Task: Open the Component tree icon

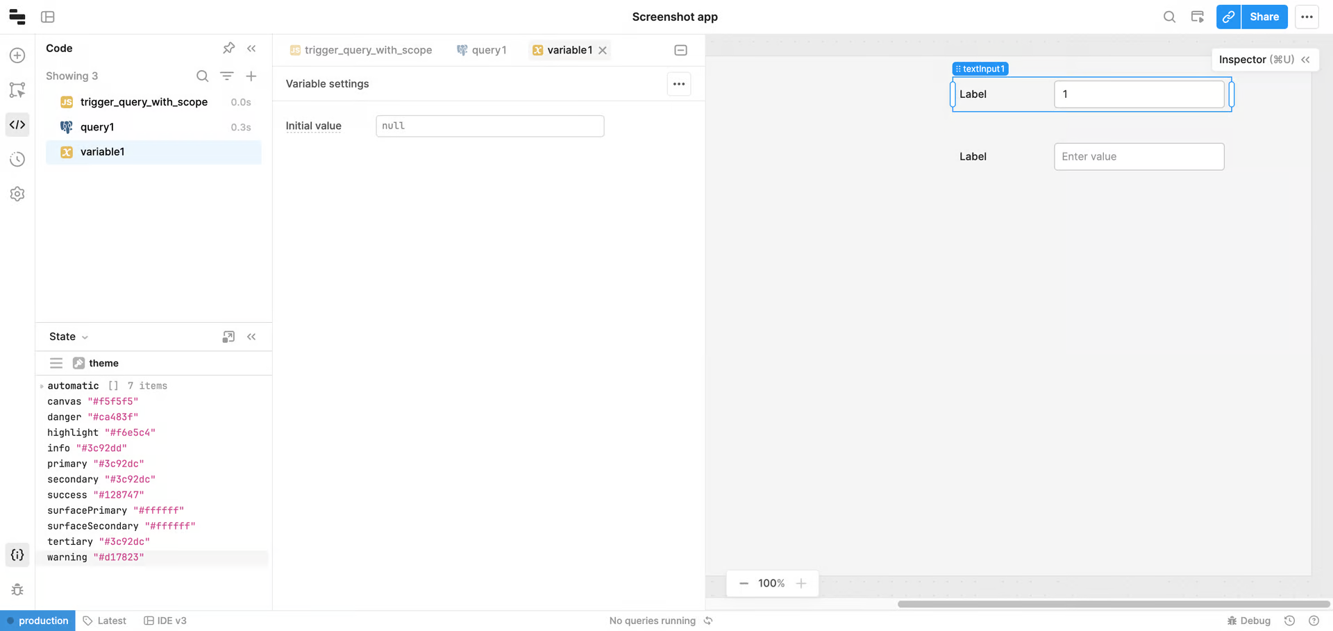Action: (17, 90)
